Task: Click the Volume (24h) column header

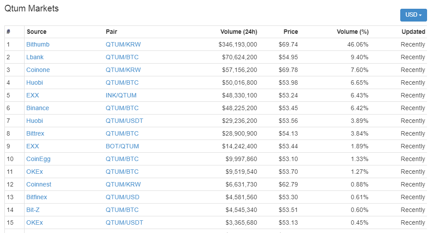Action: point(239,32)
